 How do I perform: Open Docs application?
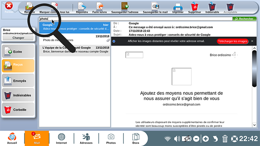coord(136,138)
